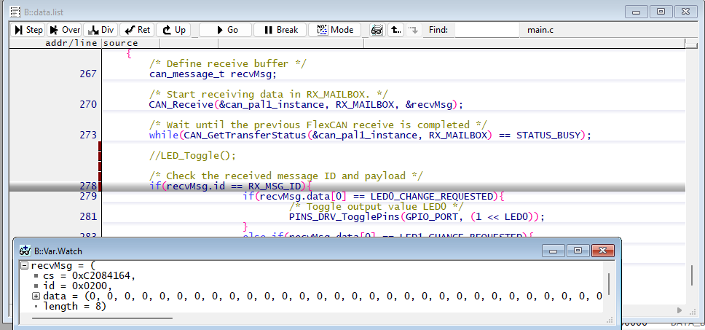Screen dimensions: 705x330
Task: Click the Var.Watch window title bar icon
Action: (x=25, y=251)
